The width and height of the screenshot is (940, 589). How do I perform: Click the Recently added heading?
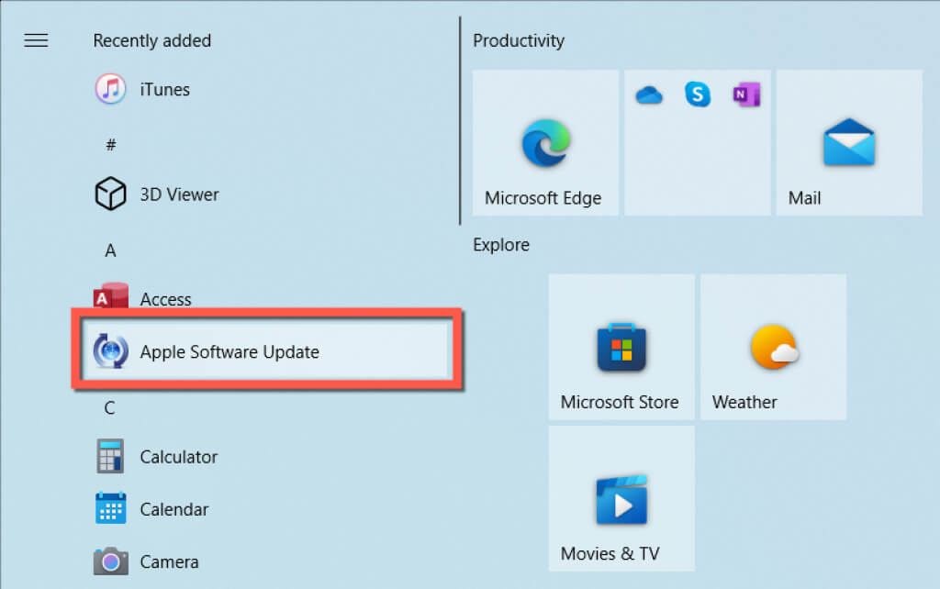tap(152, 40)
